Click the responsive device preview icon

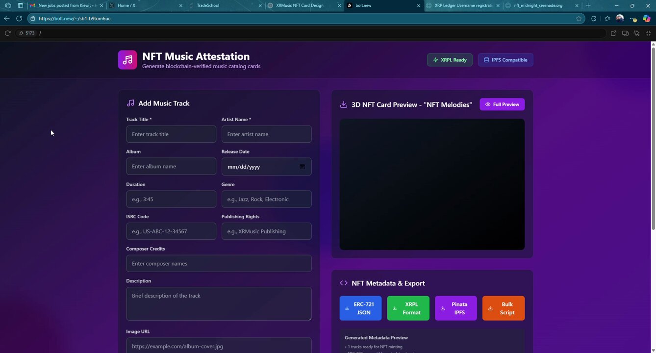pyautogui.click(x=625, y=33)
